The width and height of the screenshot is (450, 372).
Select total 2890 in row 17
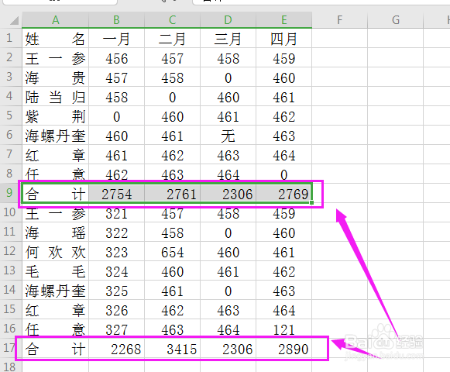point(283,349)
